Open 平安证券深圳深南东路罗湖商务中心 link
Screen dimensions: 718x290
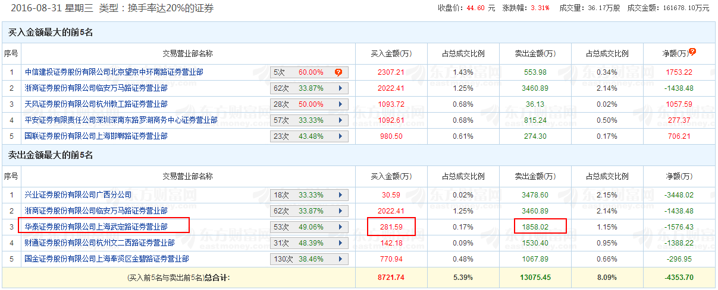(x=121, y=120)
